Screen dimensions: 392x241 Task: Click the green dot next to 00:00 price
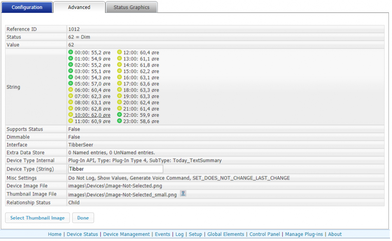[x=71, y=52]
